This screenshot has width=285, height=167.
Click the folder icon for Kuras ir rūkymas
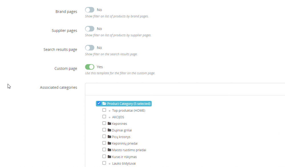109,156
